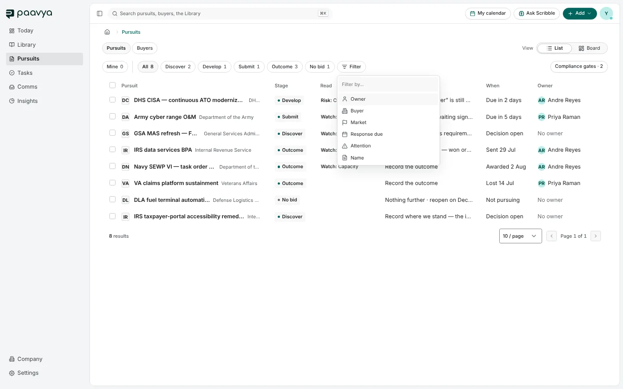The image size is (623, 389).
Task: Open Company in the sidebar
Action: click(x=45, y=359)
